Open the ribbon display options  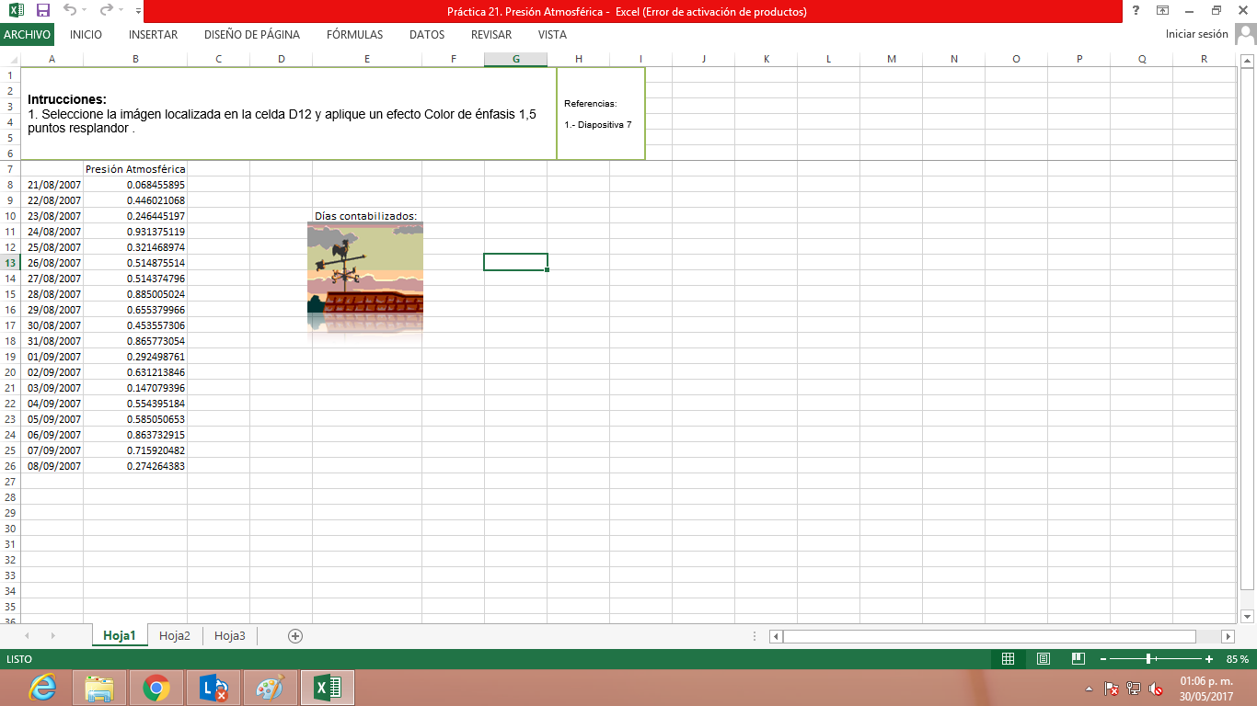(1163, 11)
